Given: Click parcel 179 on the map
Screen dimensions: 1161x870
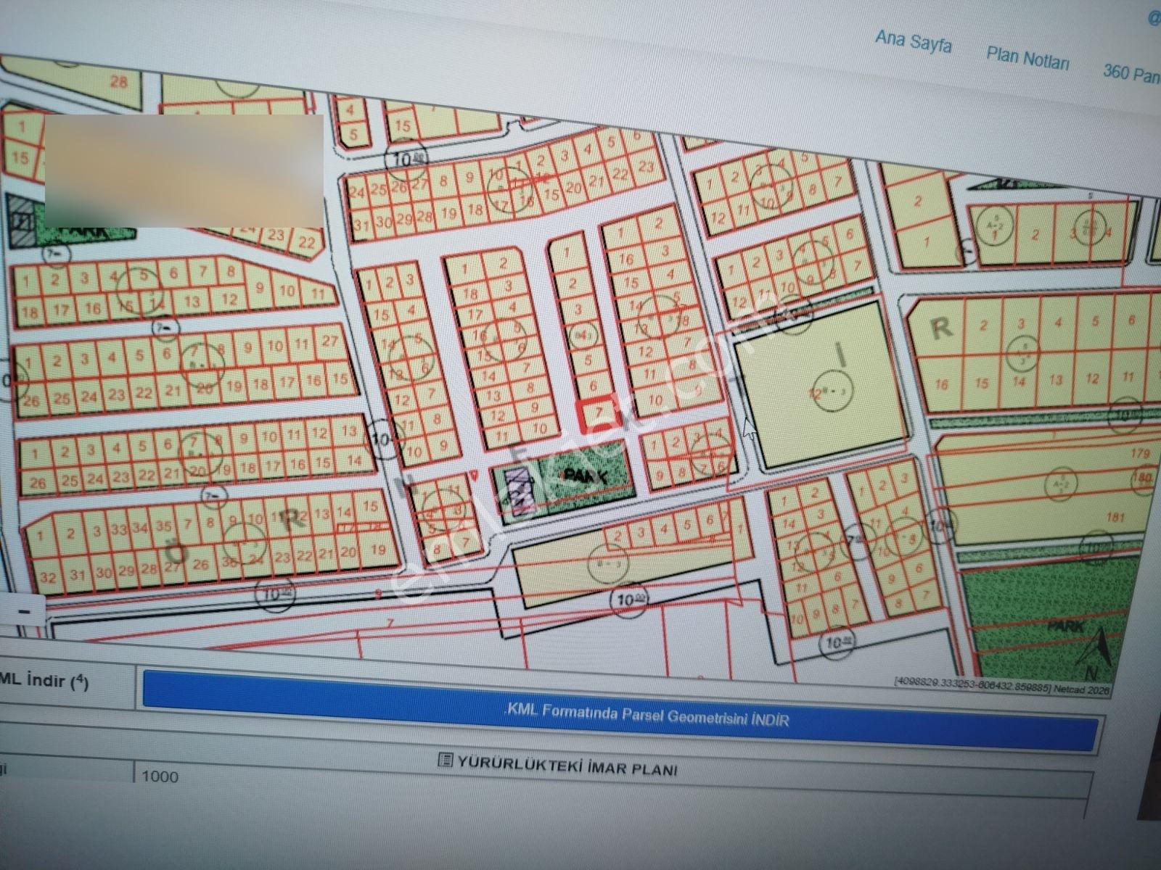Looking at the screenshot, I should [x=1141, y=454].
